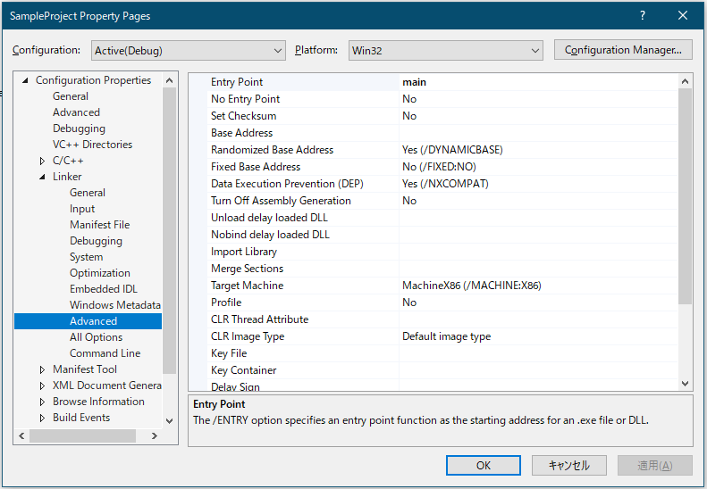This screenshot has height=489, width=707.
Task: Open the Configuration dropdown
Action: [x=187, y=50]
